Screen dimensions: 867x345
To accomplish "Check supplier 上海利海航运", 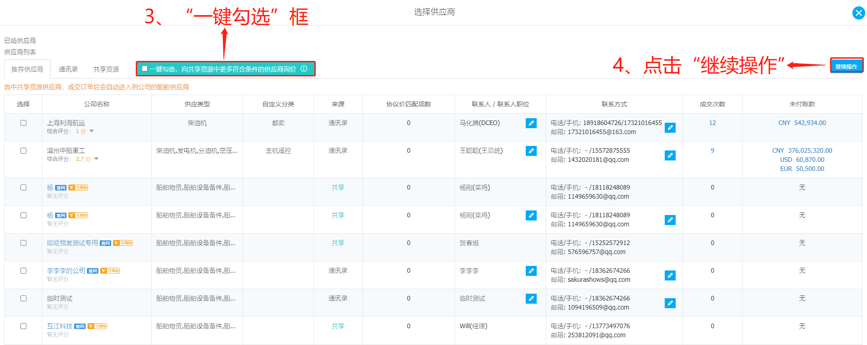I will [23, 123].
